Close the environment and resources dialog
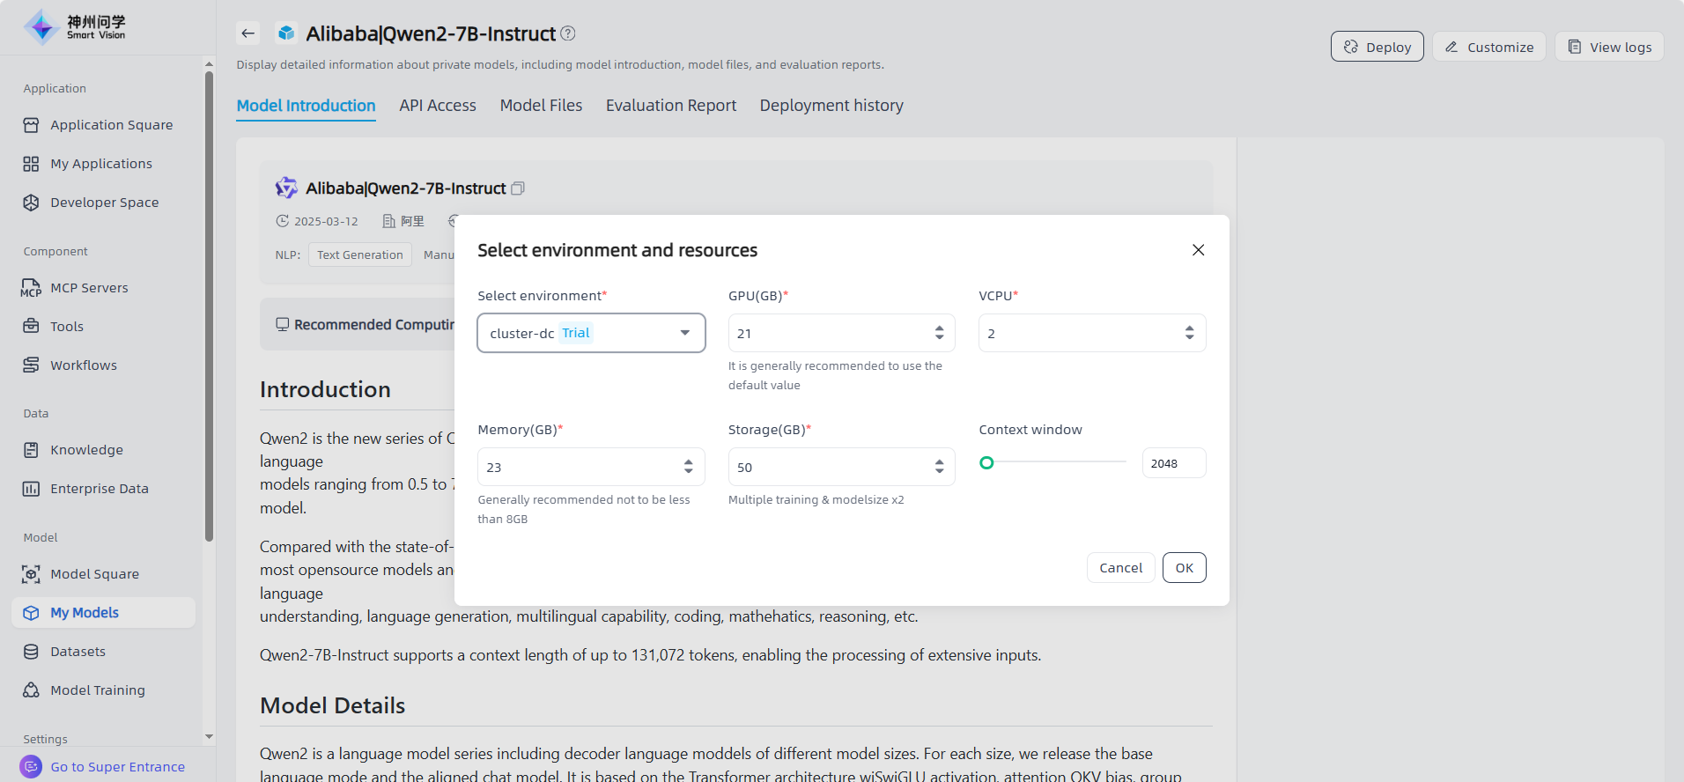 click(x=1198, y=250)
